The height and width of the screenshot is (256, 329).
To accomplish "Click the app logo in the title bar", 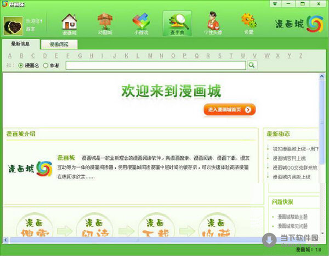I will click(5, 4).
